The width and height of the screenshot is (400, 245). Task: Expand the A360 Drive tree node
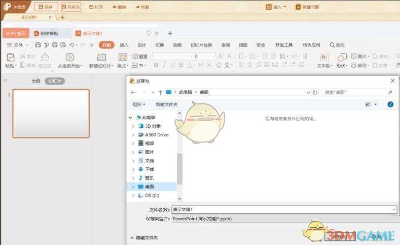133,135
